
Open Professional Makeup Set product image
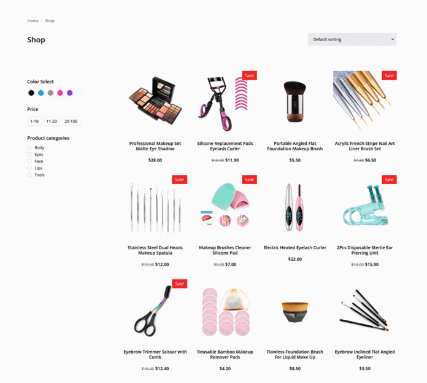point(155,101)
